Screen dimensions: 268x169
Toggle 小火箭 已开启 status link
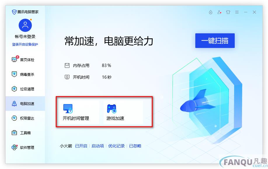pyautogui.click(x=81, y=146)
